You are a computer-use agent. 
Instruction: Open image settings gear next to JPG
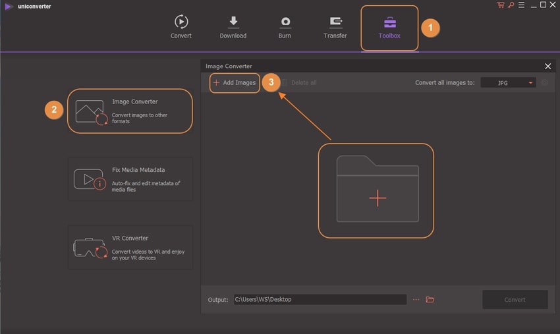pos(544,83)
